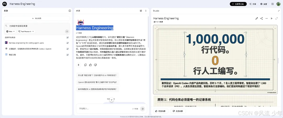
Task: Open source Harness engineering for coding agent users
Action: (26, 43)
